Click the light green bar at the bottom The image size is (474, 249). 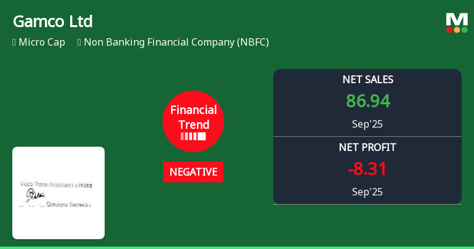[237, 247]
